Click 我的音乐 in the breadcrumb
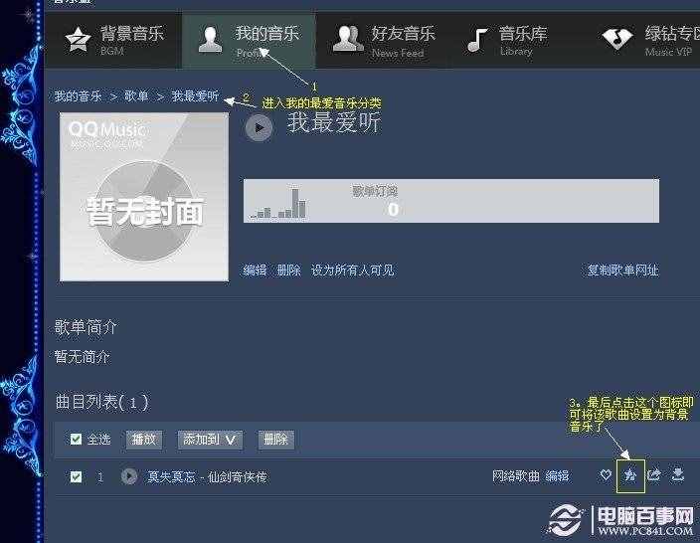700x543 pixels. point(79,96)
